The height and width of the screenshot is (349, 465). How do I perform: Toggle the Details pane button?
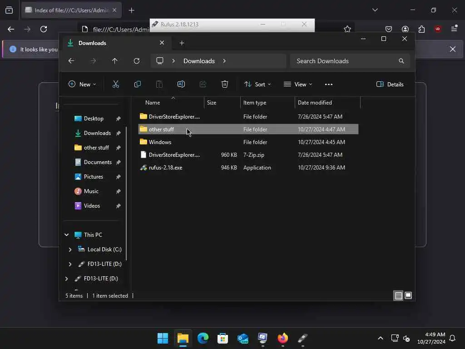(x=390, y=84)
